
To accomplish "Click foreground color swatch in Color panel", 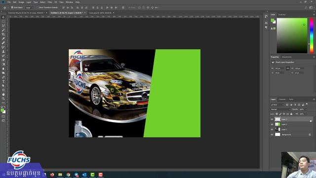I will [x=273, y=20].
